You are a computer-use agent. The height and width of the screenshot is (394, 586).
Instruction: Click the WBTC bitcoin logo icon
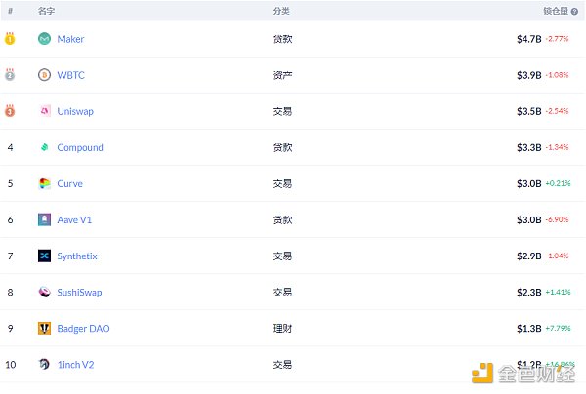tap(45, 75)
